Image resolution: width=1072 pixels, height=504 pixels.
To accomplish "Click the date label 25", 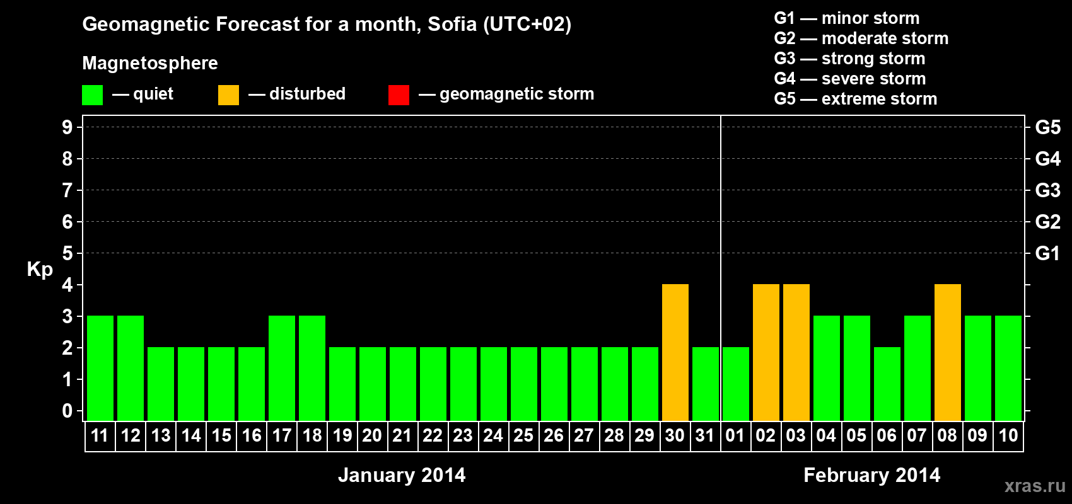I will click(523, 435).
